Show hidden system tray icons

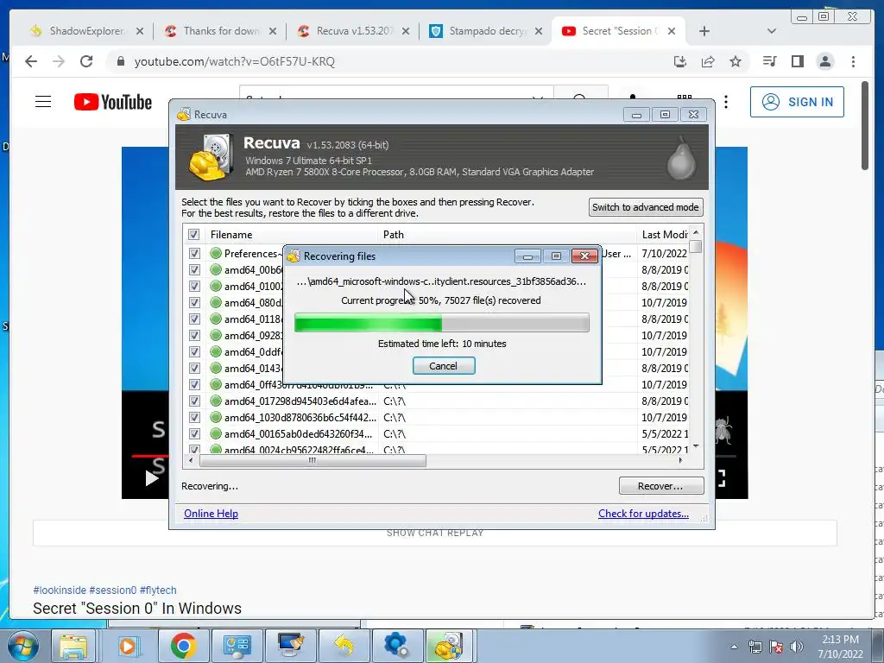[734, 647]
